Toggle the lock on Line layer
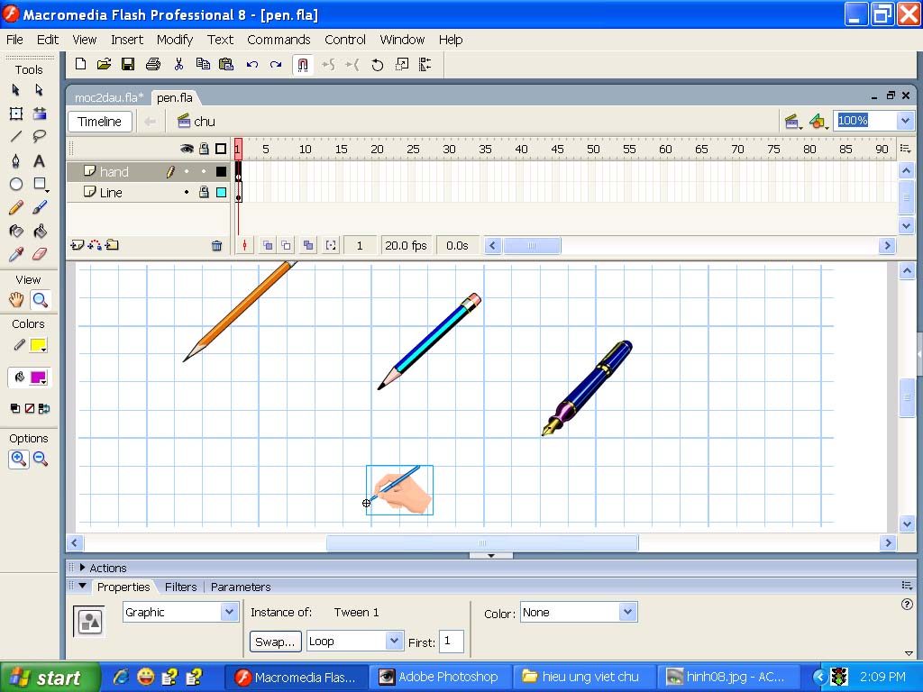 click(x=204, y=193)
